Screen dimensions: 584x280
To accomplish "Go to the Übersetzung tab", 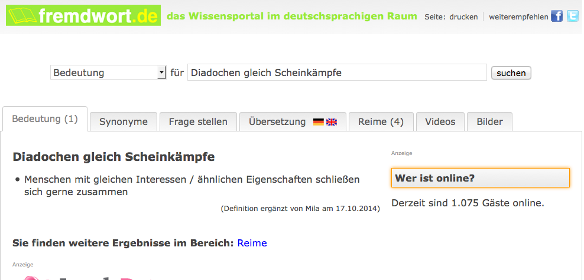I will click(278, 122).
